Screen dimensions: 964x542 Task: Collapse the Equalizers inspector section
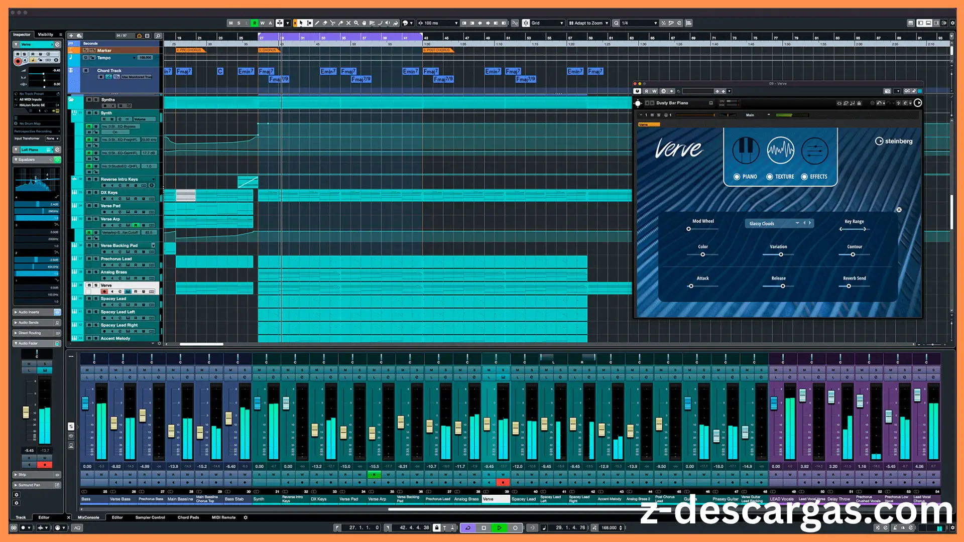pos(37,160)
